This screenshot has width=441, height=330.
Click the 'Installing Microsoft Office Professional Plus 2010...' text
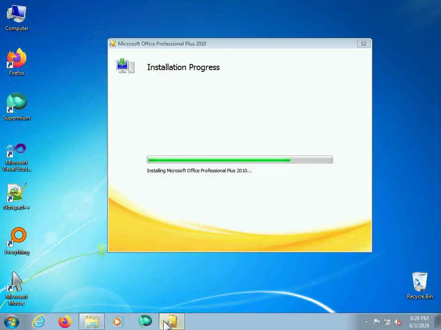tap(199, 171)
